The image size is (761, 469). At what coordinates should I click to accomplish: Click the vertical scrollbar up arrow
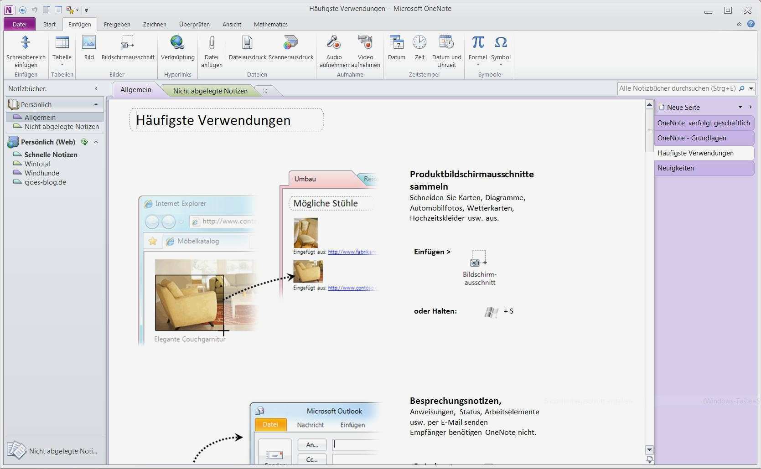tap(650, 105)
